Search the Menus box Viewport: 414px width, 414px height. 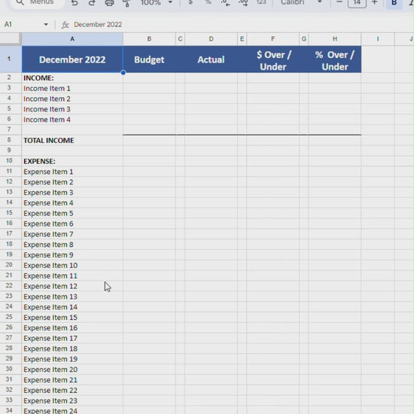point(36,2)
